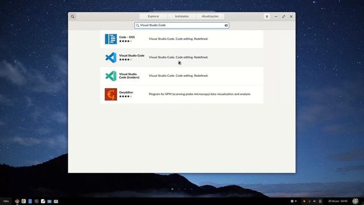364x205 pixels.
Task: Open the network status icon in the tray
Action: click(x=309, y=201)
